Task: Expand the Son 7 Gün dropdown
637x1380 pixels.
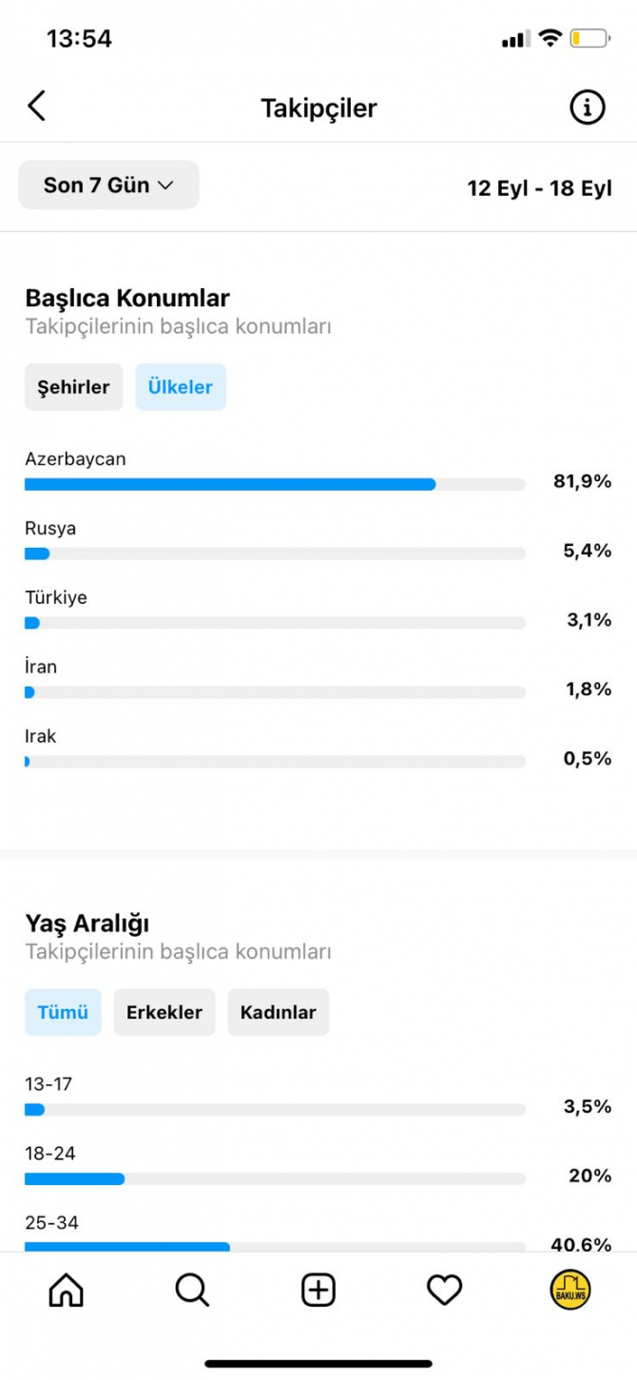Action: [108, 185]
